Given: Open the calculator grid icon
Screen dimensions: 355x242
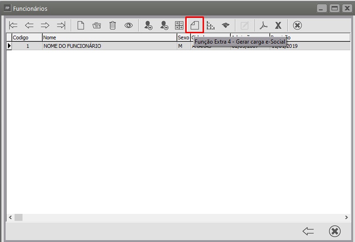Looking at the screenshot, I should click(x=179, y=25).
